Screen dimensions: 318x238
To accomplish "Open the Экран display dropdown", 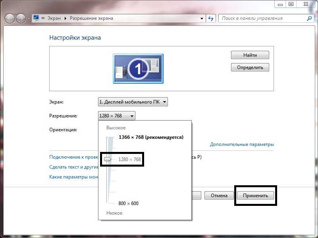I will pyautogui.click(x=133, y=102).
